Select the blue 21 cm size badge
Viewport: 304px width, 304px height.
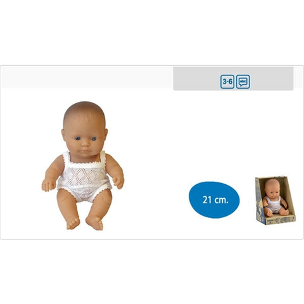click(x=214, y=199)
